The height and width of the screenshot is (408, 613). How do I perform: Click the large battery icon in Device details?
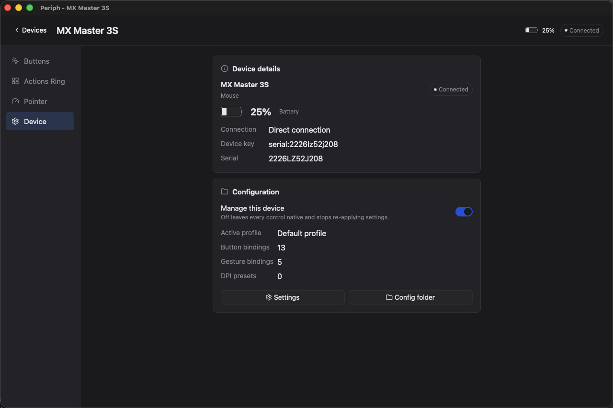[231, 112]
